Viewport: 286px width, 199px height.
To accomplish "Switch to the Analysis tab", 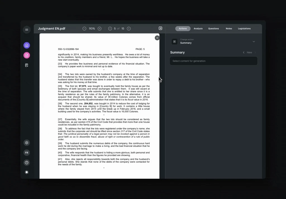I will (x=198, y=28).
